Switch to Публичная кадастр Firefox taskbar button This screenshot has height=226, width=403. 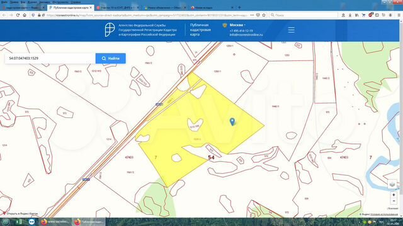coord(89,222)
